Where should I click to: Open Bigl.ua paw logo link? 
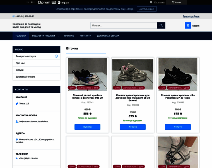click(x=63, y=3)
